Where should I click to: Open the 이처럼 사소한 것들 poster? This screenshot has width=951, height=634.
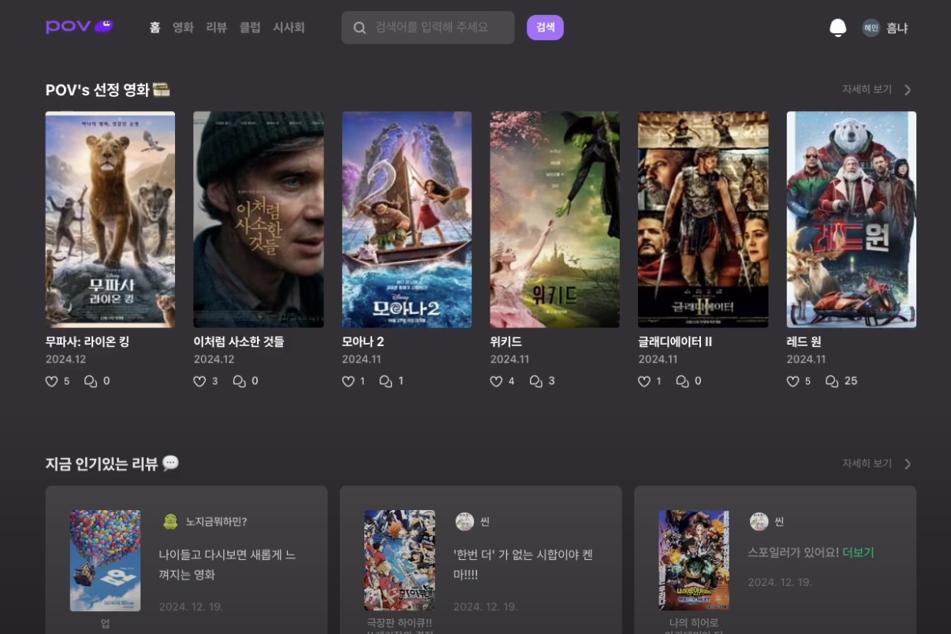pyautogui.click(x=259, y=219)
